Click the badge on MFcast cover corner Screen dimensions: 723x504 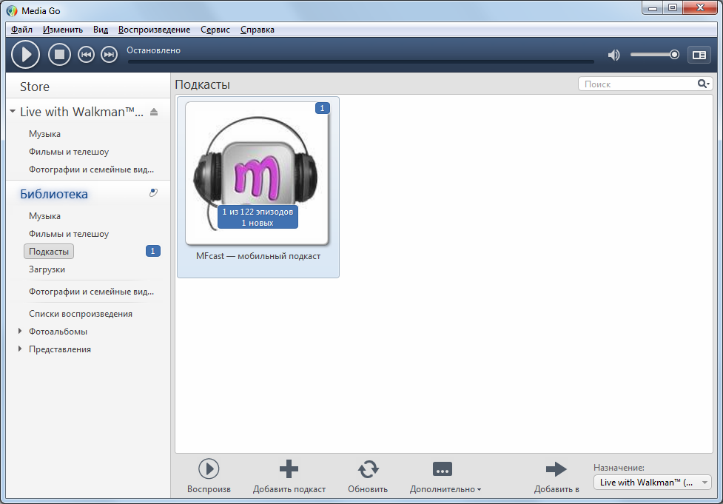pos(323,108)
